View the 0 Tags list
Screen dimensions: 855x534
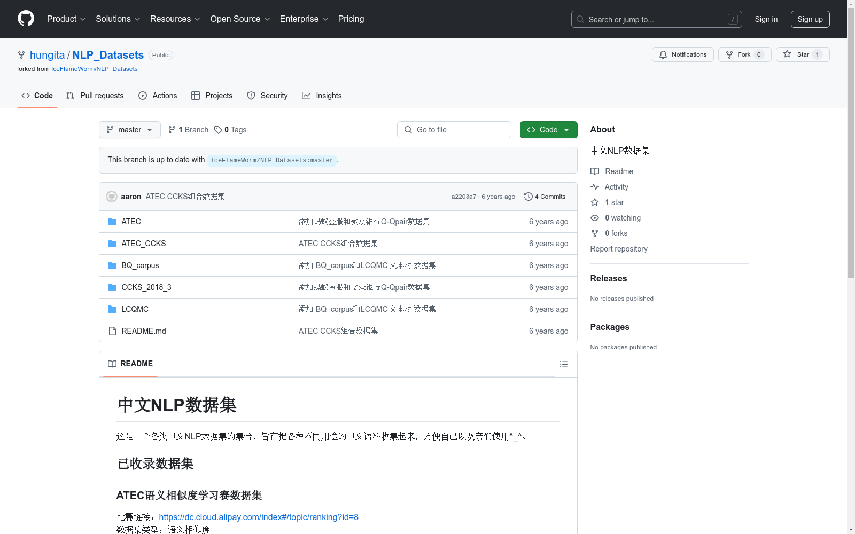tap(230, 130)
